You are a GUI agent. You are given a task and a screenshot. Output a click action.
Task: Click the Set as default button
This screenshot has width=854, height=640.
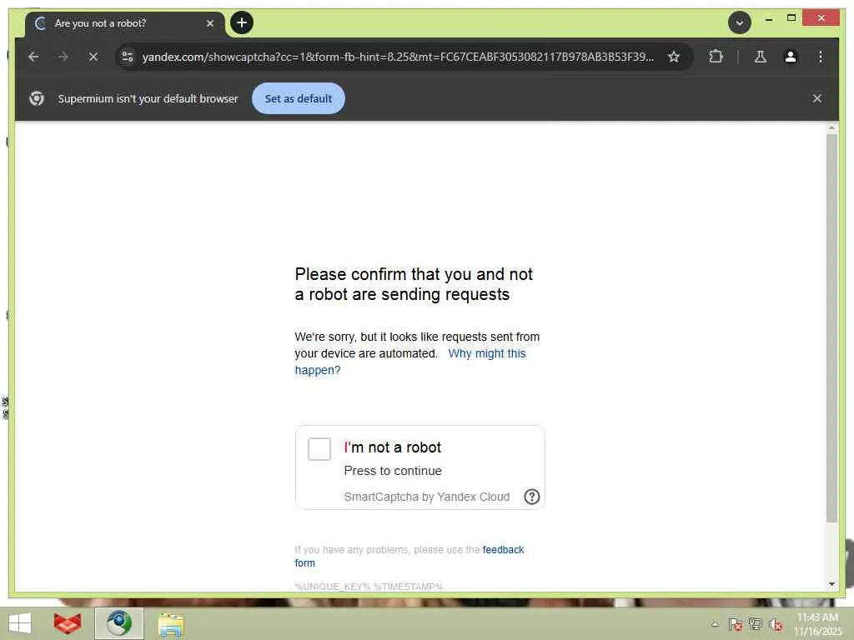pyautogui.click(x=299, y=98)
